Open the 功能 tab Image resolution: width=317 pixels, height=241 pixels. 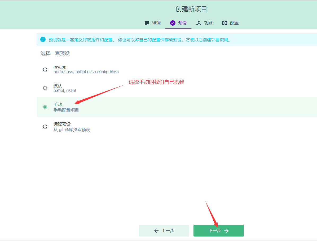click(x=204, y=23)
